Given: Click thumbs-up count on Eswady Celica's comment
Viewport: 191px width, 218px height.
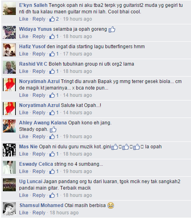Looking at the screenshot, I should (x=54, y=171).
